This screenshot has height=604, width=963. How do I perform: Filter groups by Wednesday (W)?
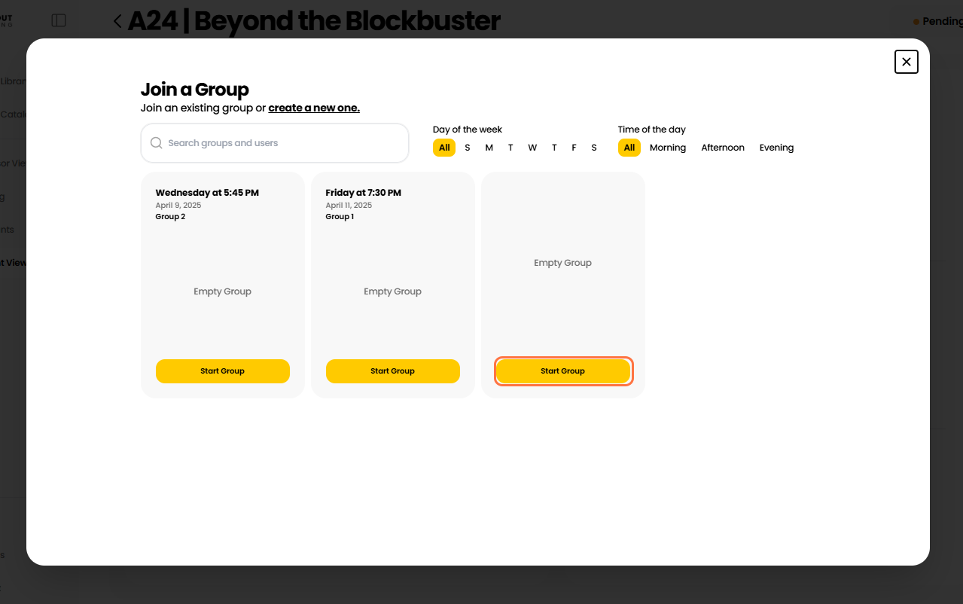point(532,148)
